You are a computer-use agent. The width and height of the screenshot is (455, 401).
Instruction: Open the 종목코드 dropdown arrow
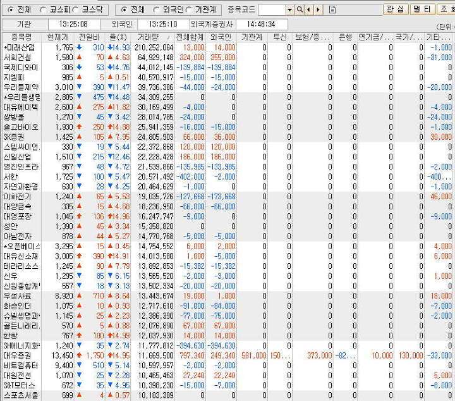pyautogui.click(x=289, y=10)
